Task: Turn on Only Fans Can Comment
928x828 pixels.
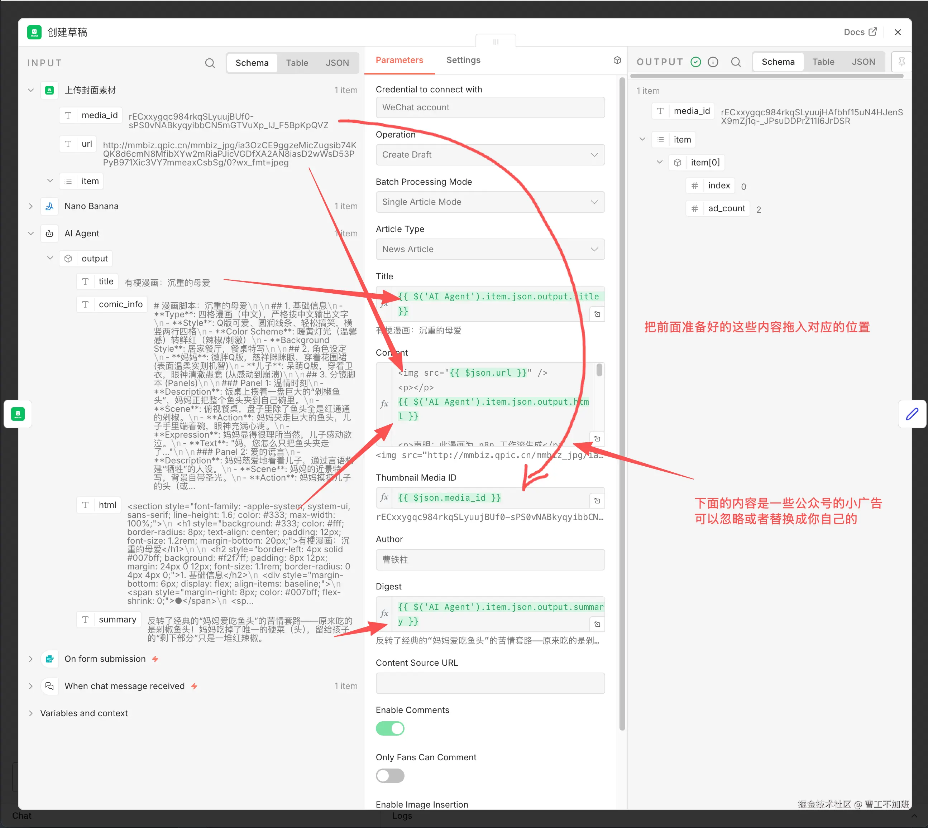Action: point(390,776)
